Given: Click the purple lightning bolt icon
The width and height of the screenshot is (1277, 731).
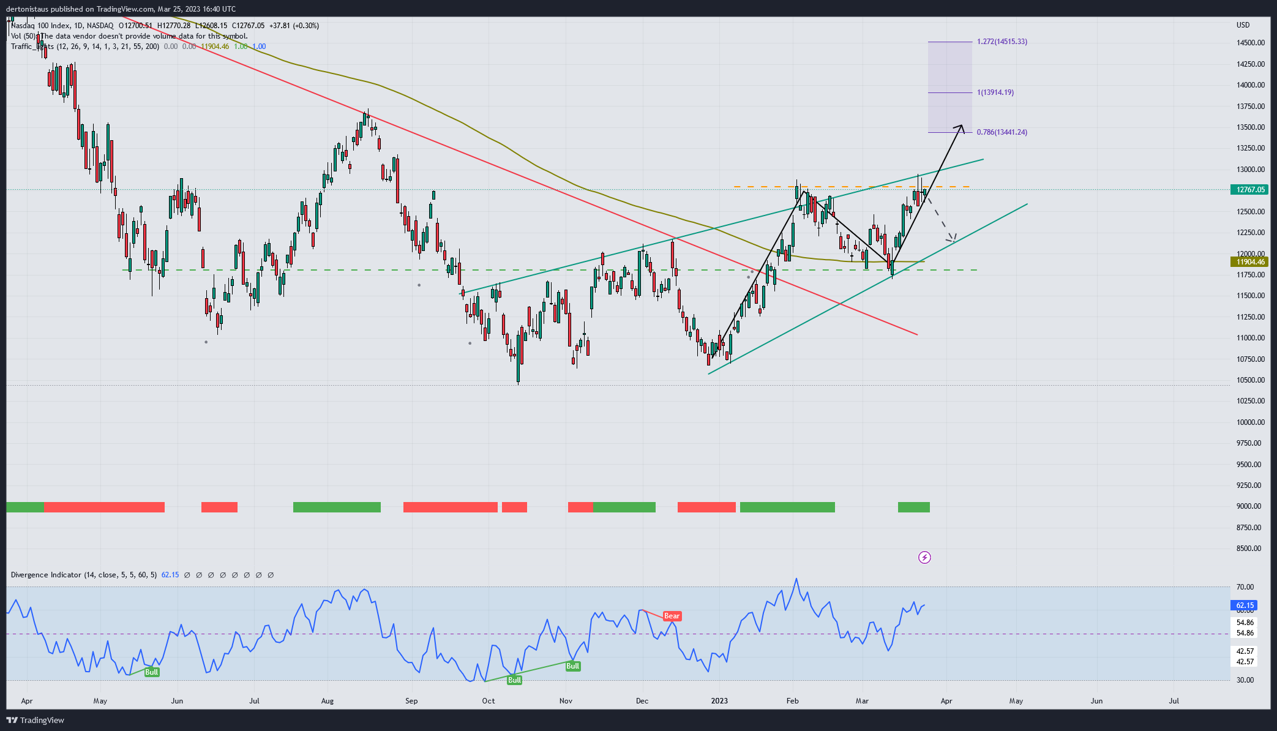Looking at the screenshot, I should pos(924,557).
